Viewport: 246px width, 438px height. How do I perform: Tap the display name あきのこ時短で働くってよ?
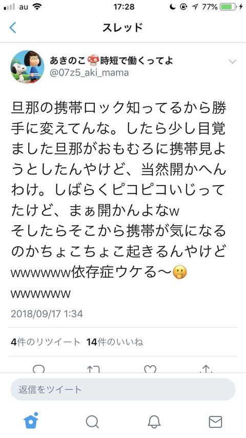click(112, 61)
